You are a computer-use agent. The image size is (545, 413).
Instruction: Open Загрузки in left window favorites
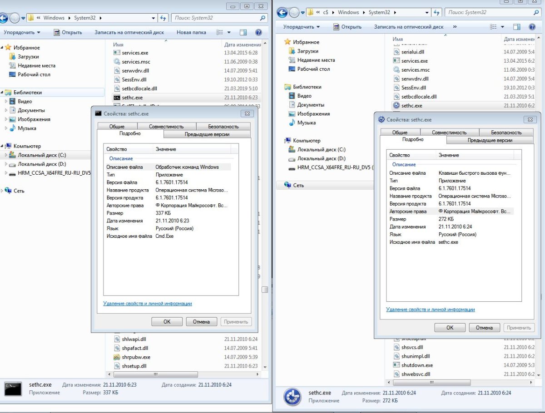[28, 57]
